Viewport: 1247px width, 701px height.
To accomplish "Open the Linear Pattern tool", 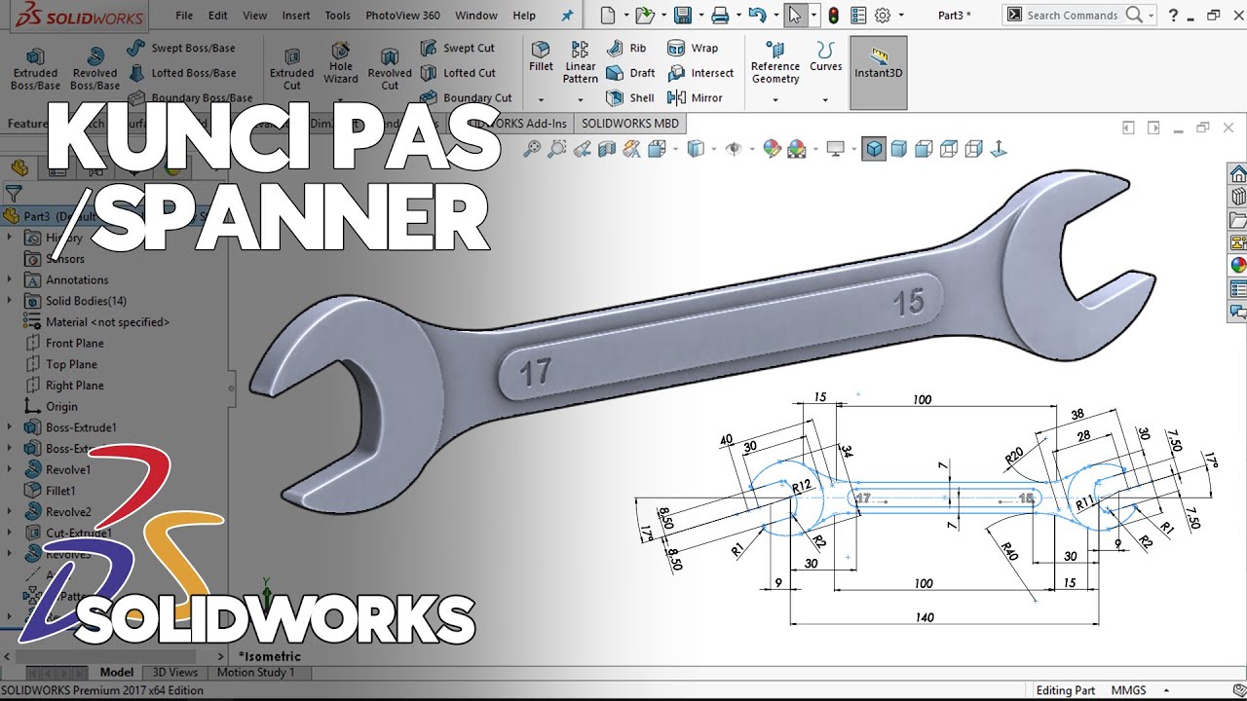I will click(x=580, y=62).
